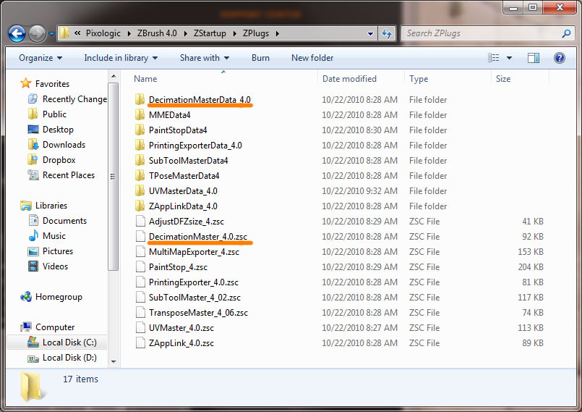Viewport: 582px width, 412px height.
Task: Select the MMEData4 folder icon
Action: point(140,114)
